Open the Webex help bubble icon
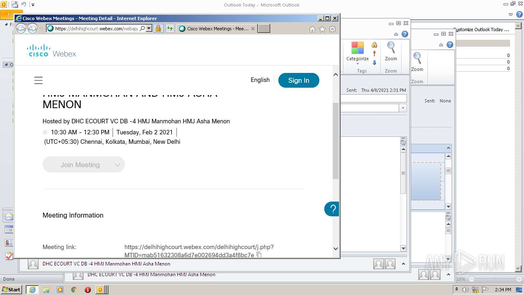This screenshot has height=295, width=524. coord(332,209)
